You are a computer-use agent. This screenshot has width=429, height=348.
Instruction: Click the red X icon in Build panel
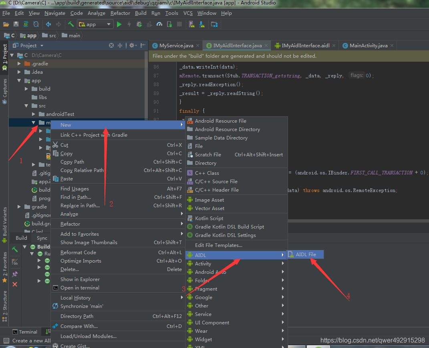point(15,284)
